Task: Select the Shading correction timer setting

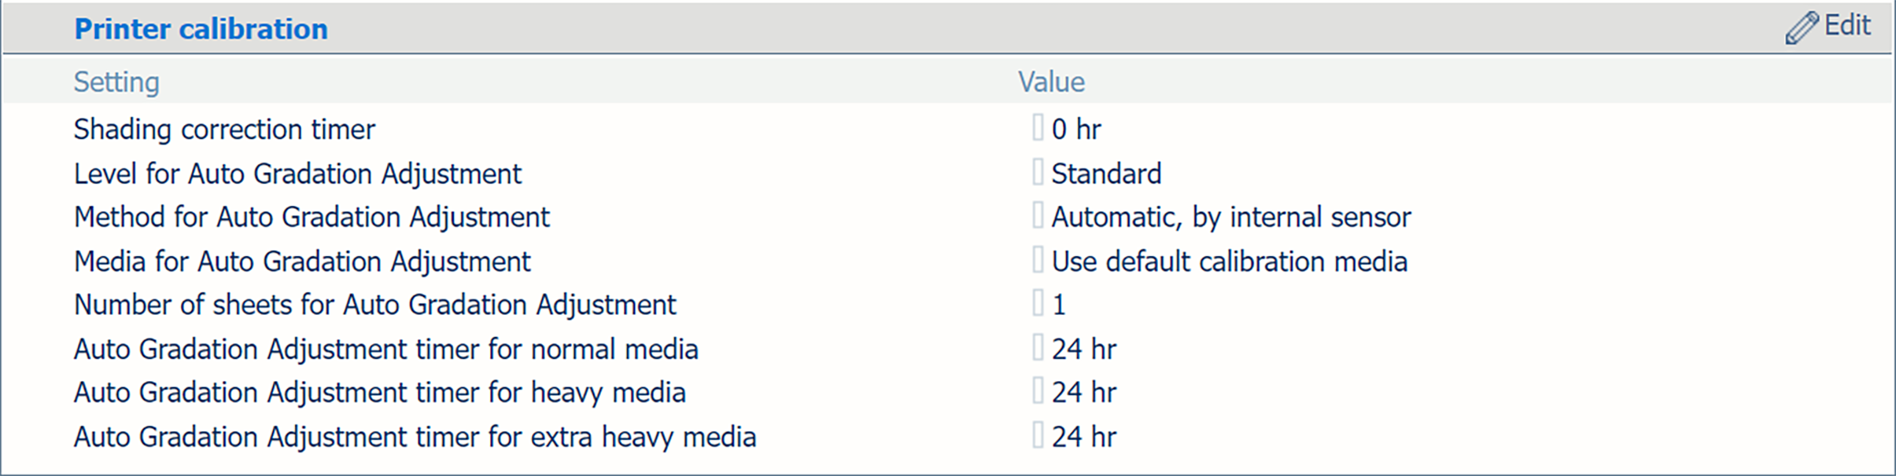Action: pyautogui.click(x=224, y=129)
